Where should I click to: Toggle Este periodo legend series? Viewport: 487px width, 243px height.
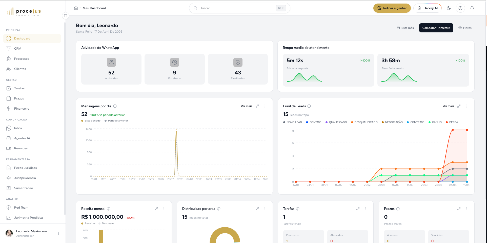pyautogui.click(x=91, y=121)
